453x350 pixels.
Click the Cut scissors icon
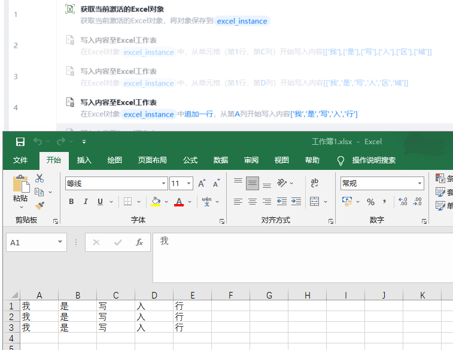coord(39,178)
